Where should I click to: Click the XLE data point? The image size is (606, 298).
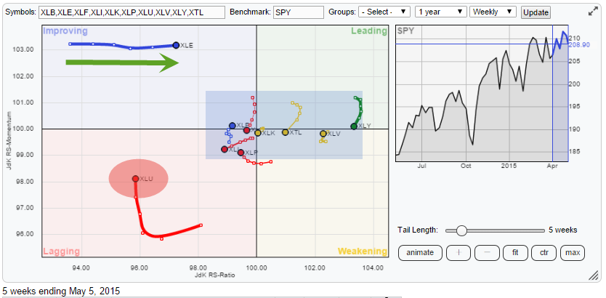(x=176, y=45)
